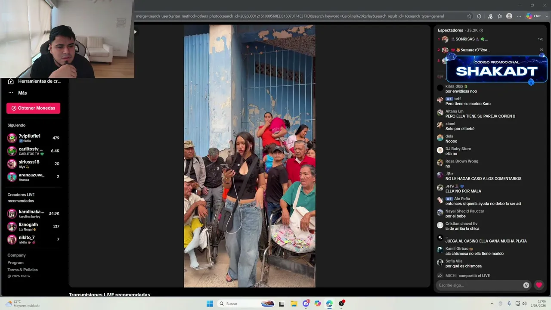Click the Espectadores help question icon
This screenshot has height=310, width=551.
tap(481, 31)
